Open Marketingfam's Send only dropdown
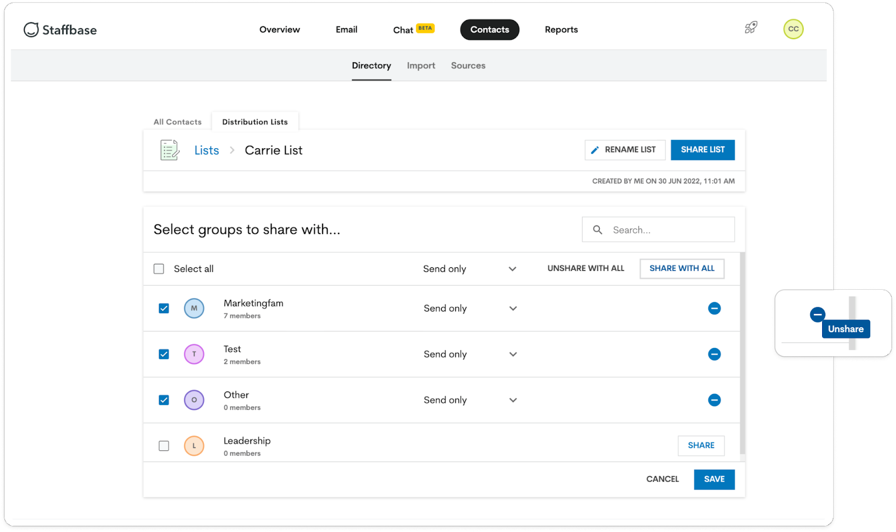 coord(470,308)
